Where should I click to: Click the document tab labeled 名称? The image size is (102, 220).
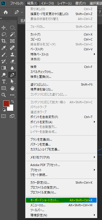[x=22, y=21]
